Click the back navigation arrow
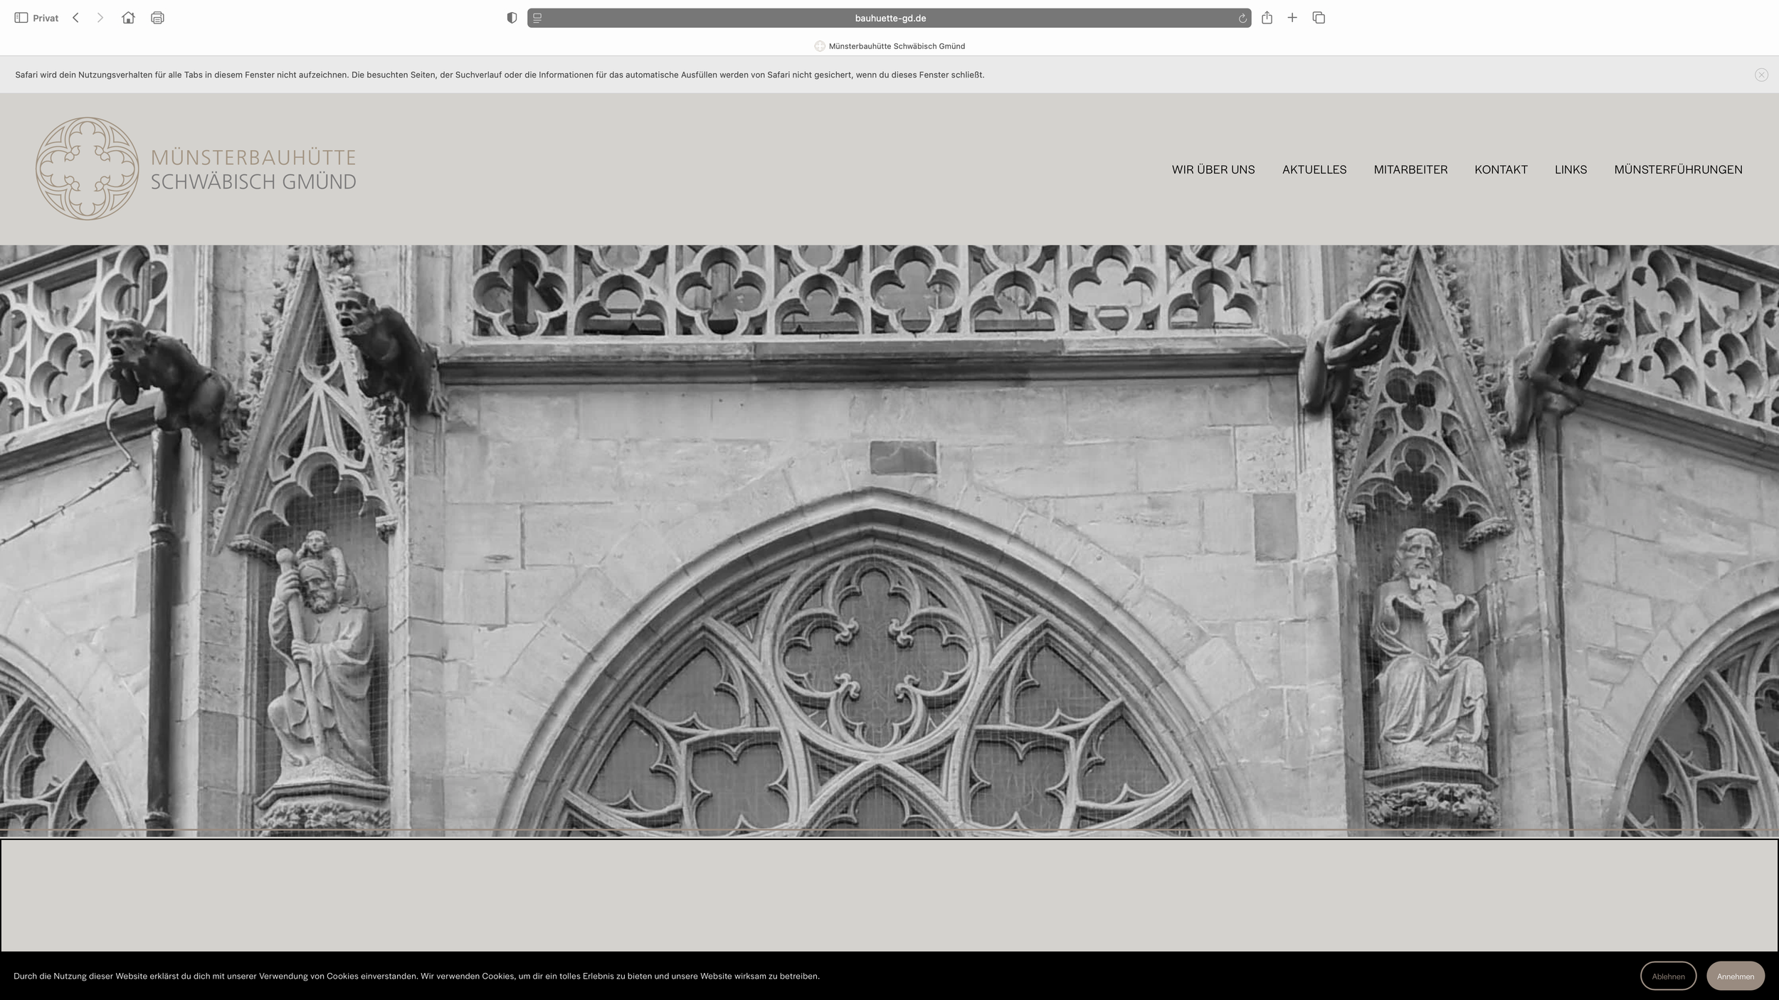 (75, 17)
